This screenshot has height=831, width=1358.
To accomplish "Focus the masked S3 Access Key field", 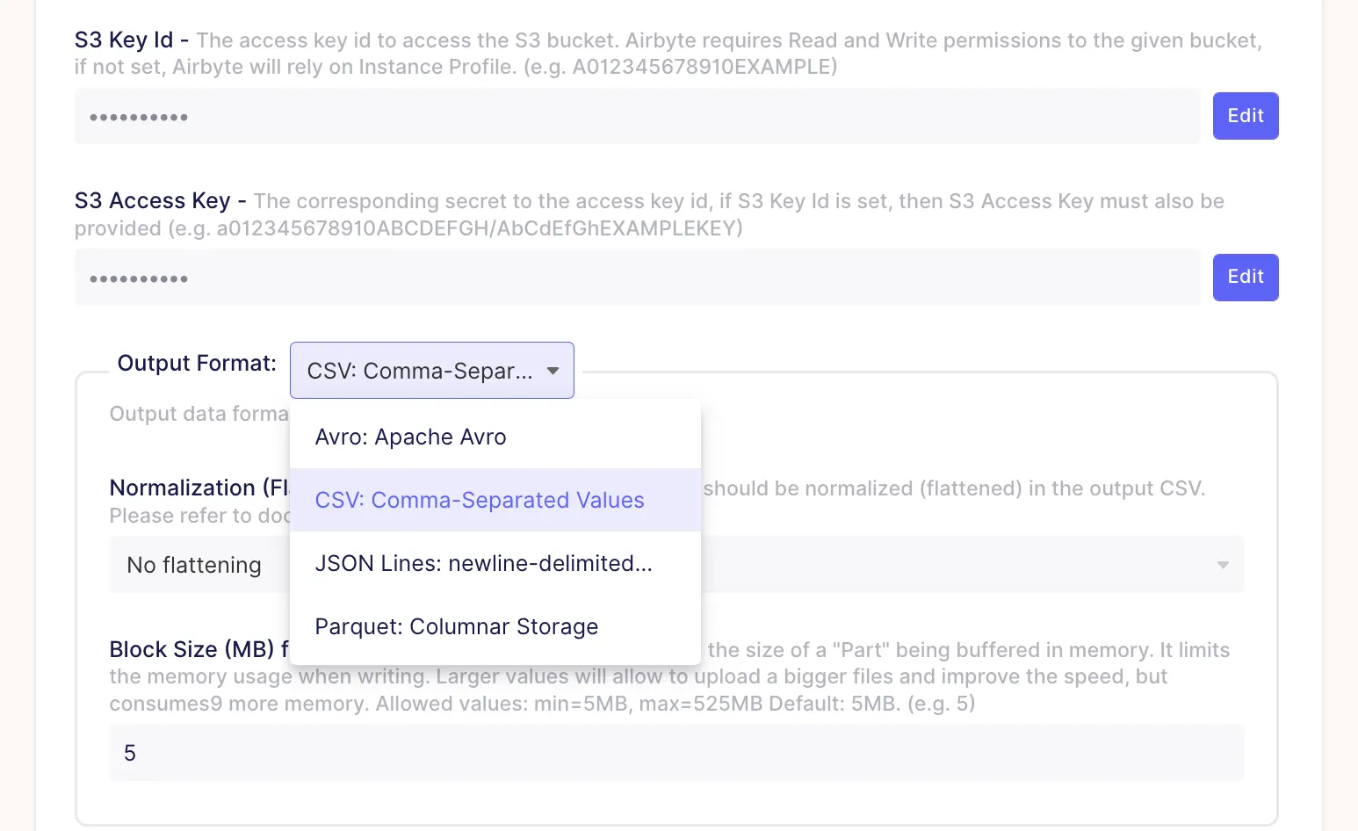I will [x=636, y=278].
